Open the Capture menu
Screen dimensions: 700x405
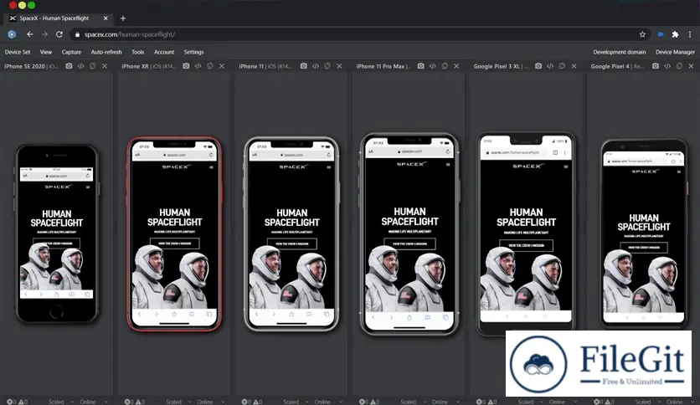pyautogui.click(x=71, y=52)
